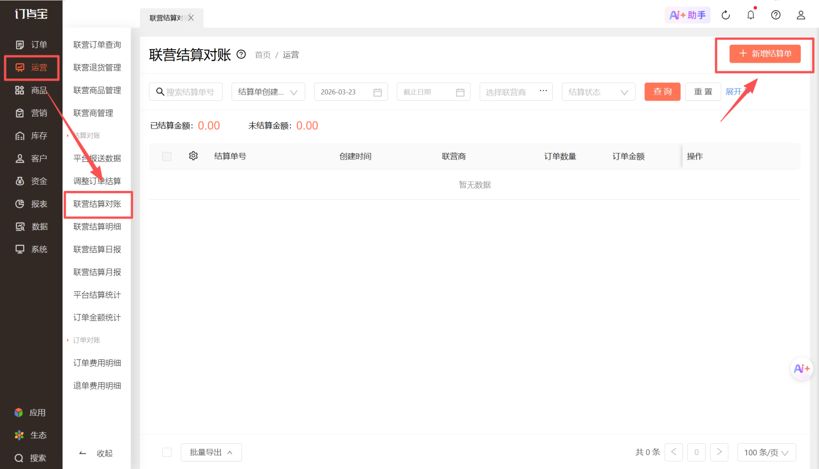This screenshot has height=469, width=819.
Task: Select 联营结算明细 menu item
Action: pyautogui.click(x=97, y=226)
